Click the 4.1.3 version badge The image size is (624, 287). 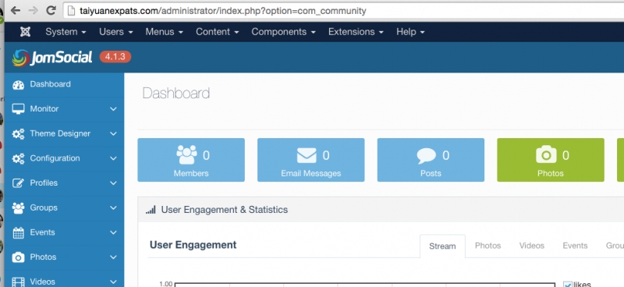(115, 57)
